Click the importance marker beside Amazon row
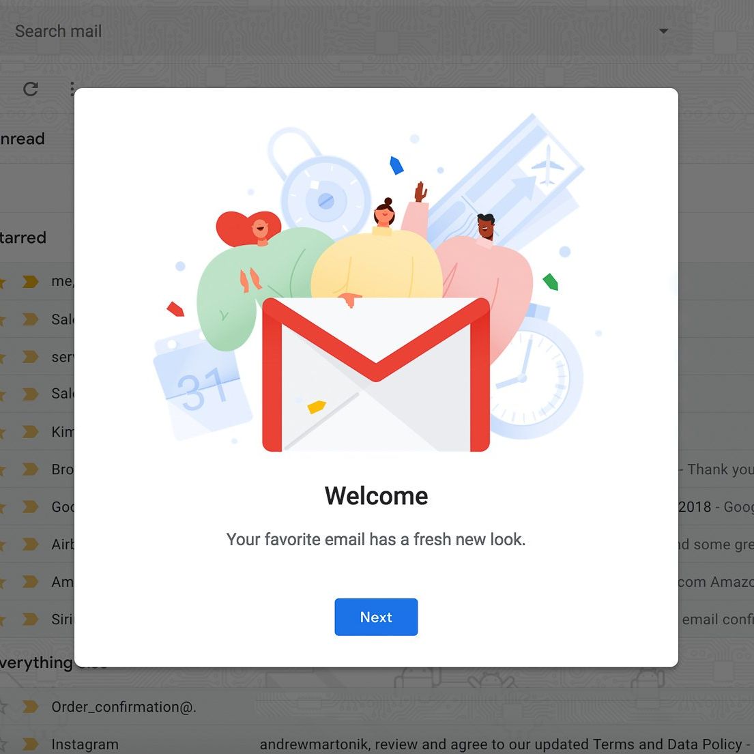This screenshot has height=754, width=754. tap(30, 581)
